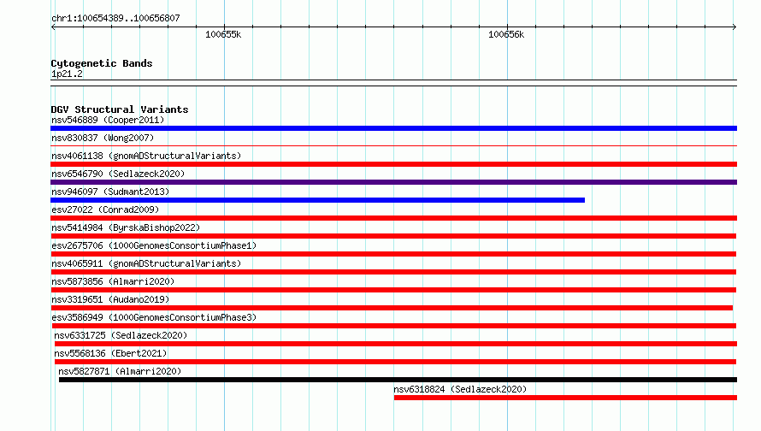
Task: Click the red nsv5568136 variant bar
Action: click(x=396, y=362)
